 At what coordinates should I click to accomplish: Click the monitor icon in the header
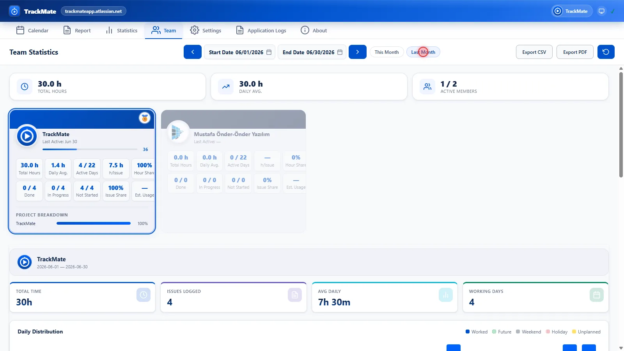[602, 11]
